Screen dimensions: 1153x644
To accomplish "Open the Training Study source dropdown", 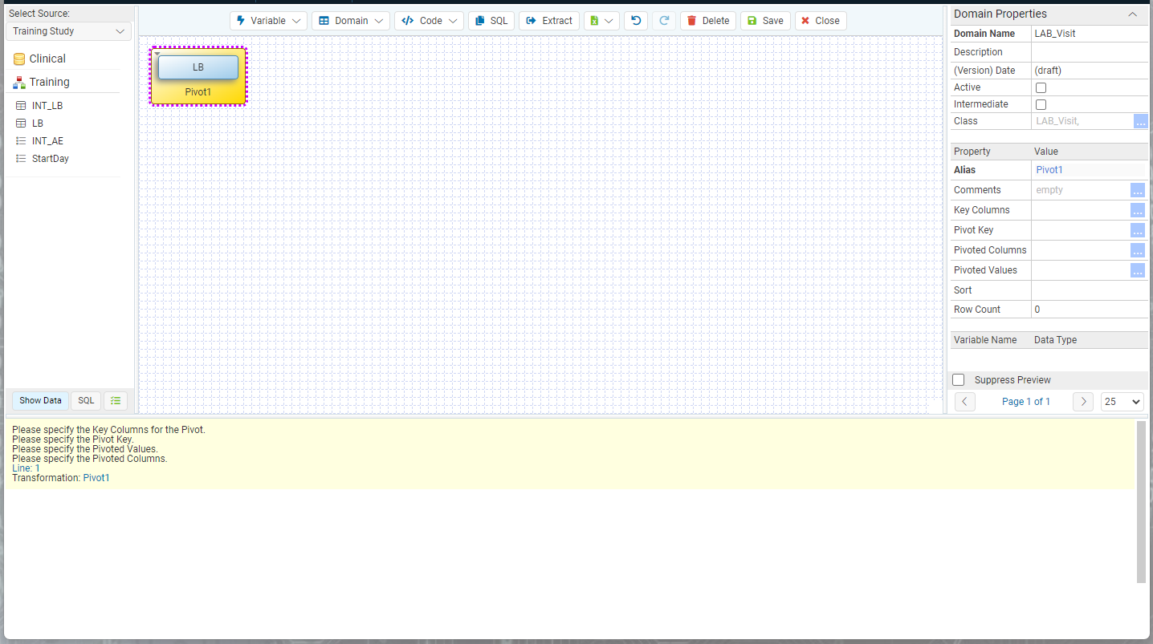I will pos(68,31).
